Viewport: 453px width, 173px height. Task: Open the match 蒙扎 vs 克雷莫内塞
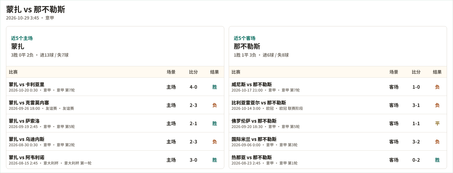(x=29, y=103)
